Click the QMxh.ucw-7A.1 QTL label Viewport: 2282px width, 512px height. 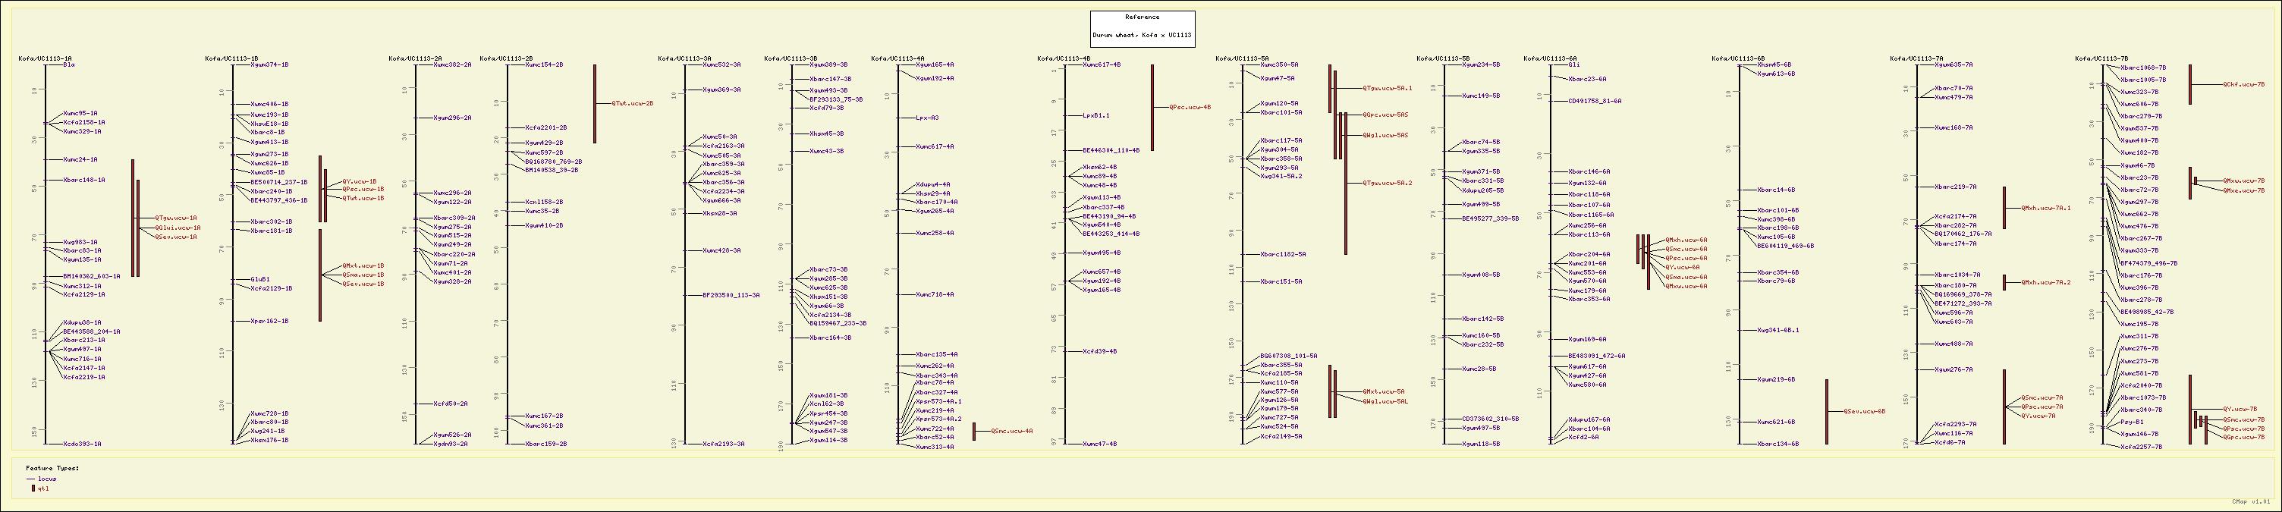[2045, 208]
